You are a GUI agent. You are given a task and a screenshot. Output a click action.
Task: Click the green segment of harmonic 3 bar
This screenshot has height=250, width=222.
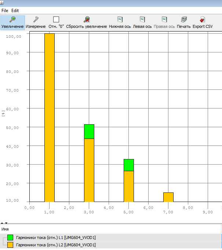(x=89, y=131)
